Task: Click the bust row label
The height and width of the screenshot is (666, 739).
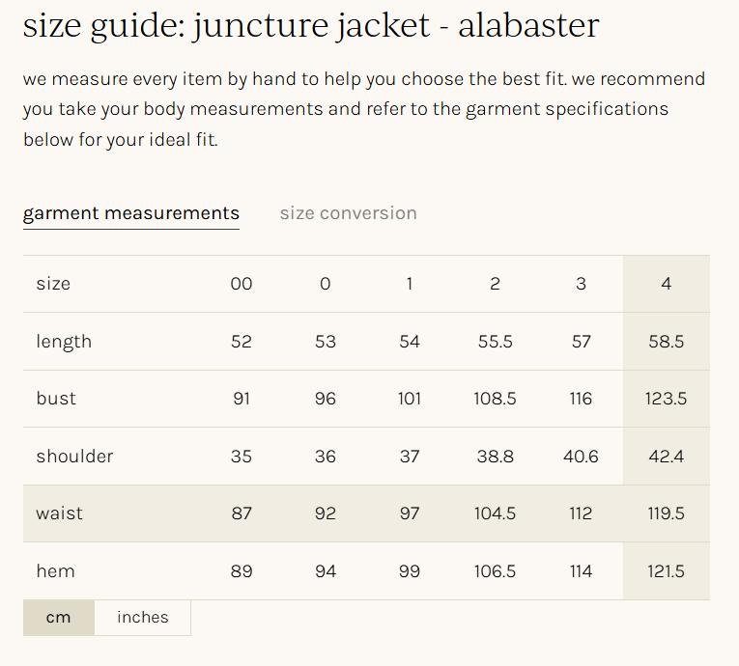Action: 56,399
